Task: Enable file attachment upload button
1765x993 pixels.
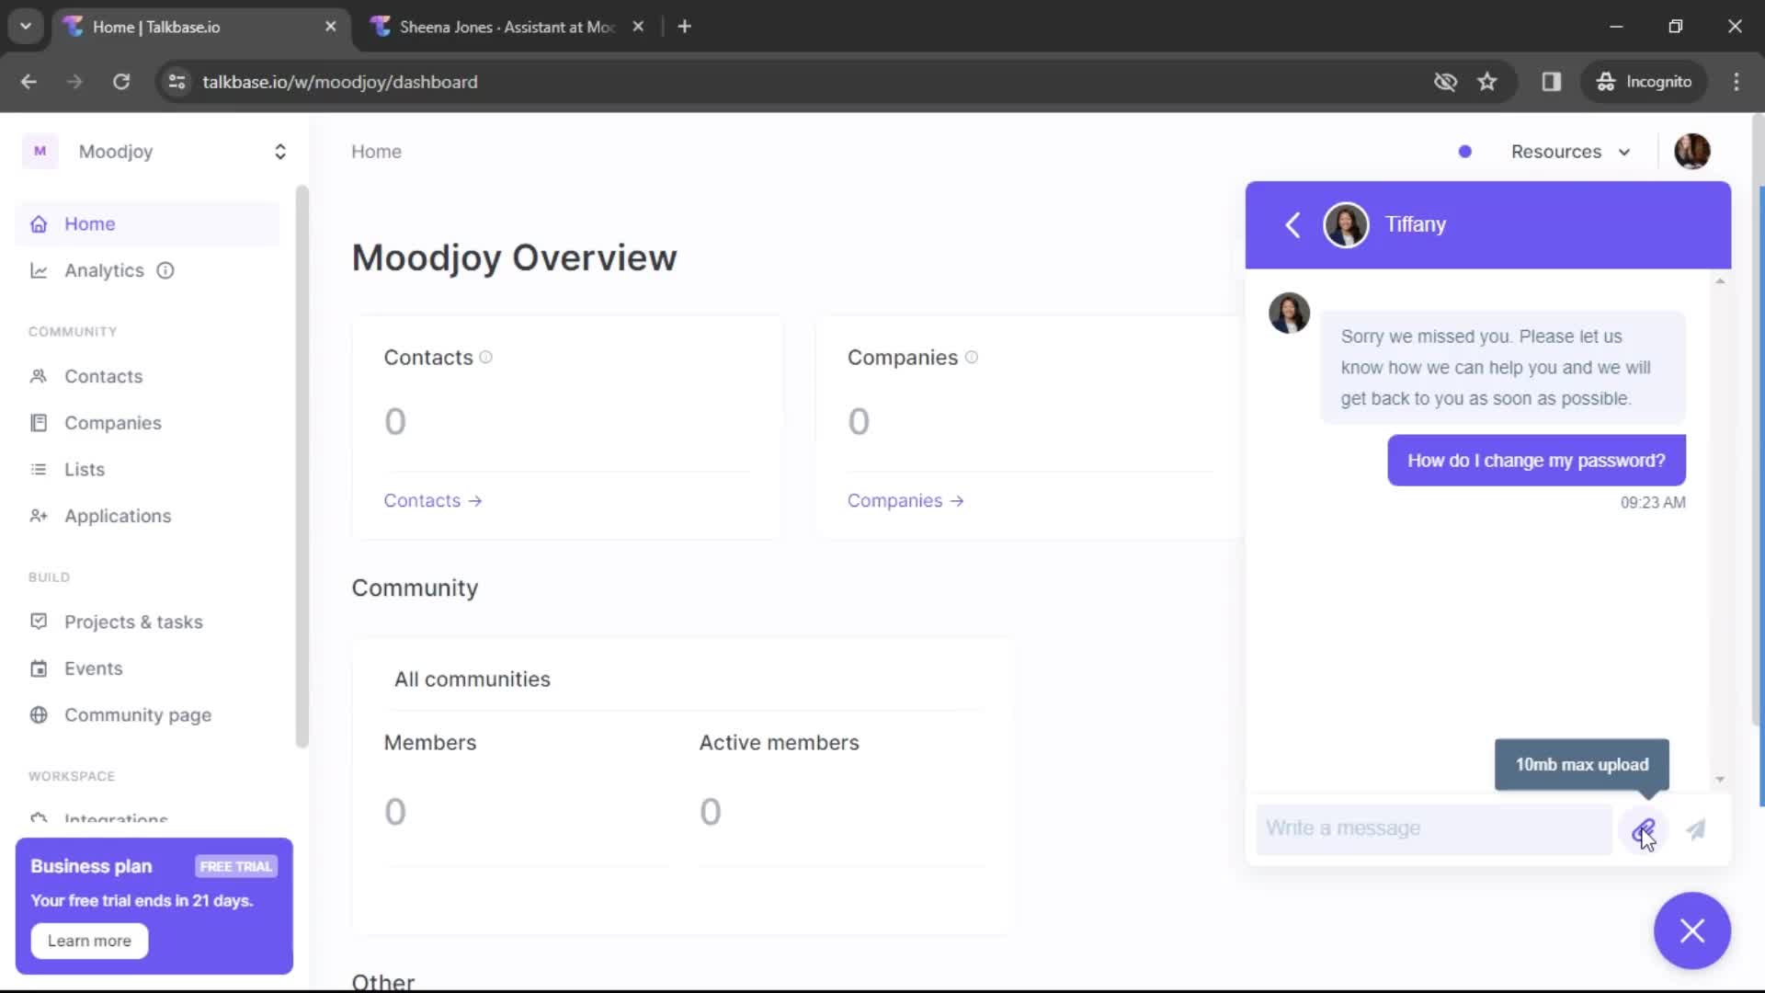Action: (1644, 828)
